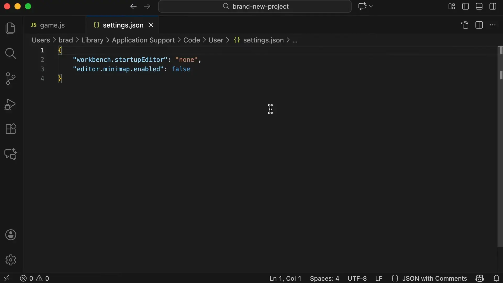The image size is (503, 283).
Task: Open the Explorer view in activity bar
Action: 10,28
